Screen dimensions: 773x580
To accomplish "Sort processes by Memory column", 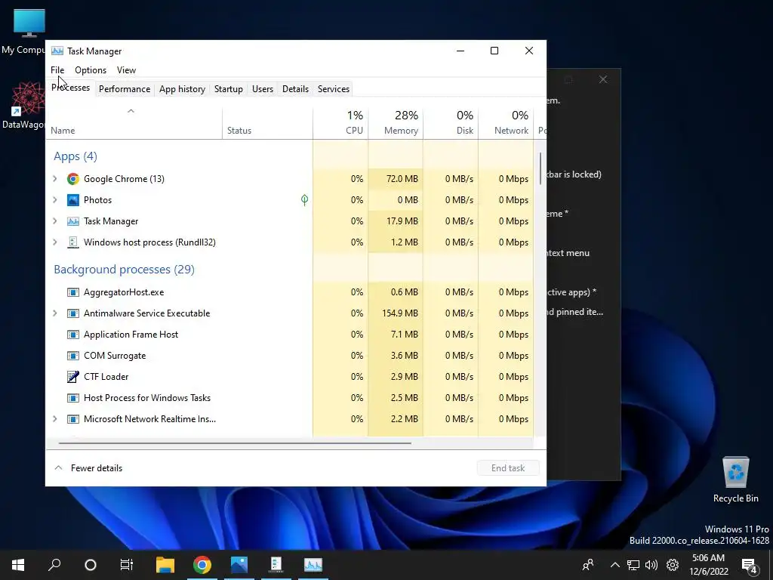I will click(x=396, y=123).
